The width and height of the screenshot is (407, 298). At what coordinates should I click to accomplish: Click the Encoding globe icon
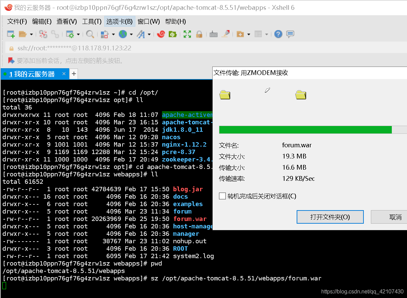point(123,34)
